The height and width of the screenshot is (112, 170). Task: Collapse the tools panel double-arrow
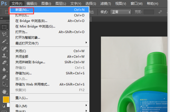1,18
